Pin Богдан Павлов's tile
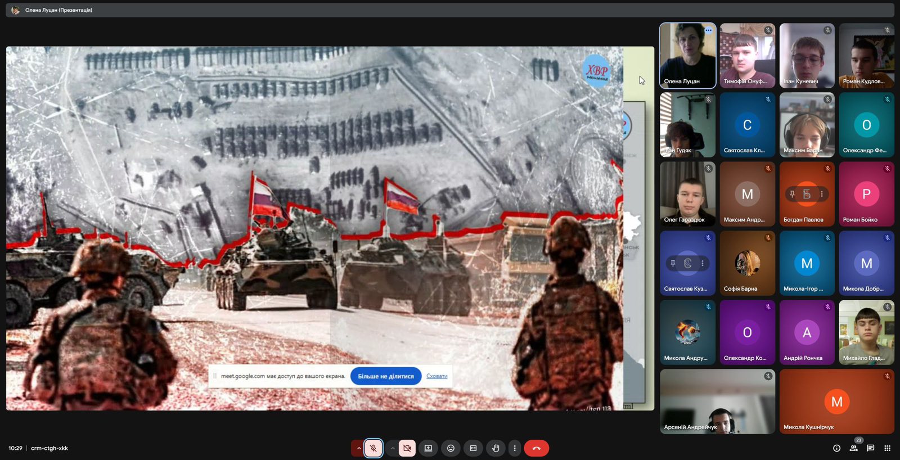The width and height of the screenshot is (900, 460). coord(792,194)
